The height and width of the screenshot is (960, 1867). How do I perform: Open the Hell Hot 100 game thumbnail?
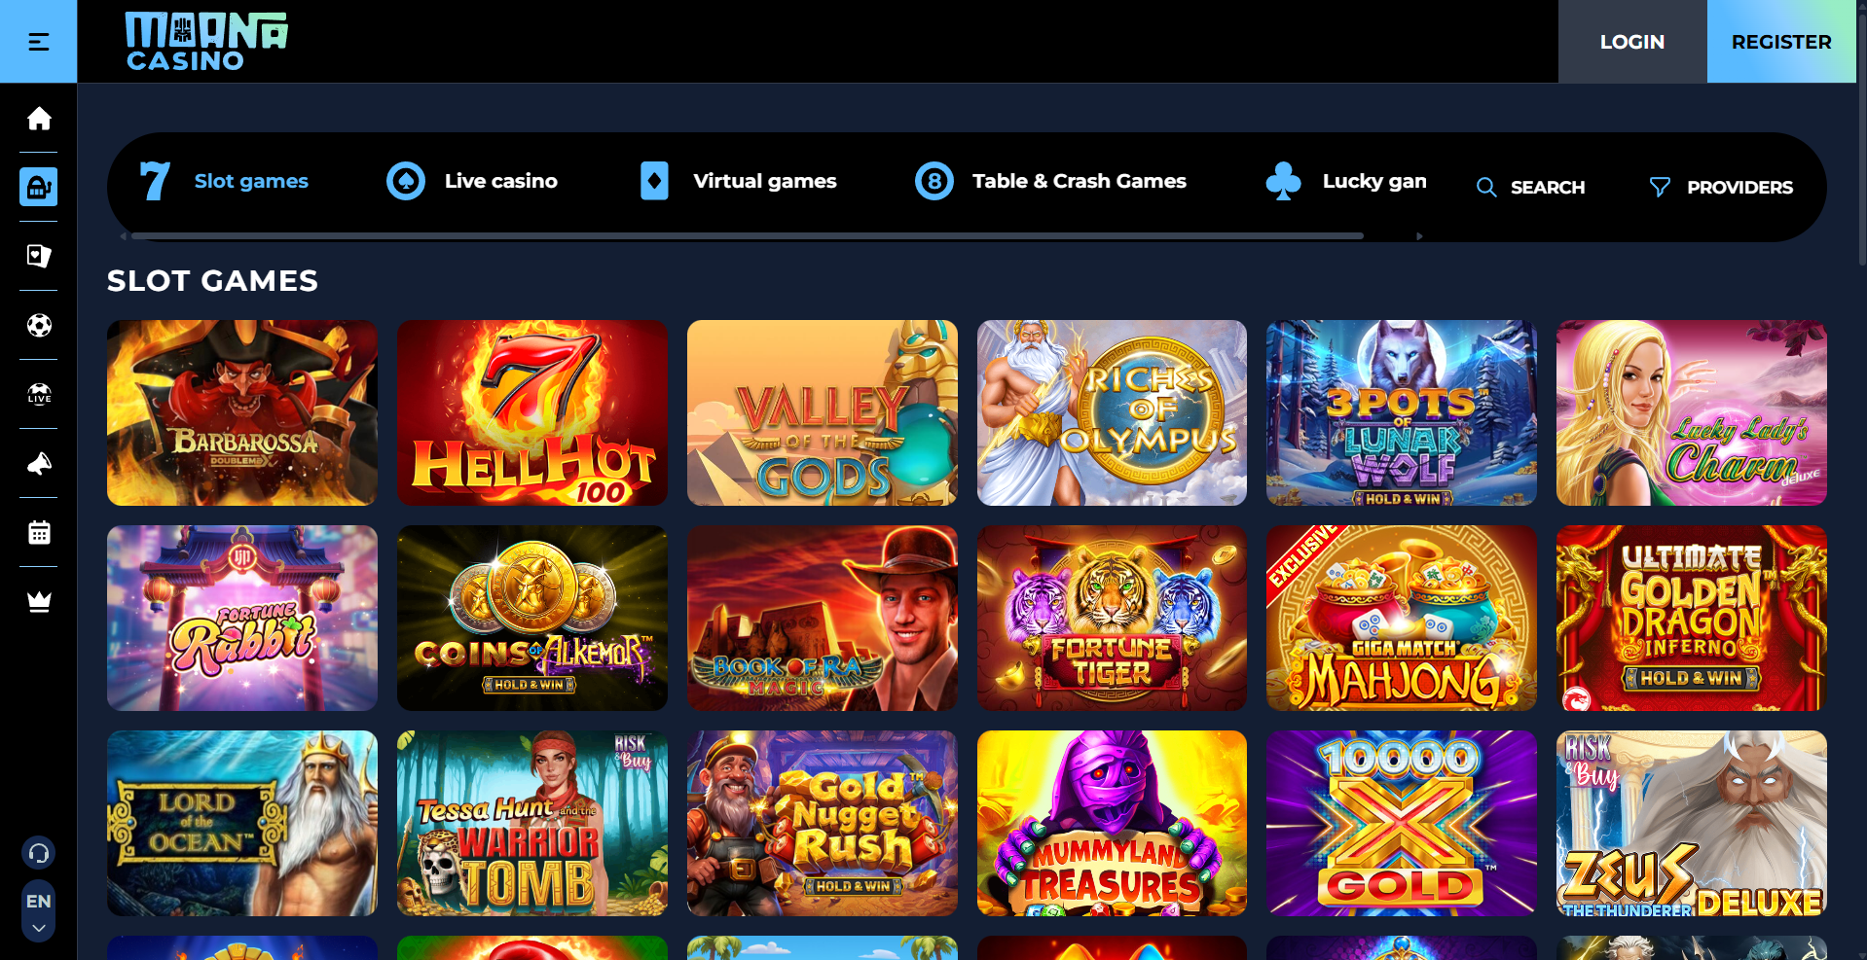pos(532,412)
